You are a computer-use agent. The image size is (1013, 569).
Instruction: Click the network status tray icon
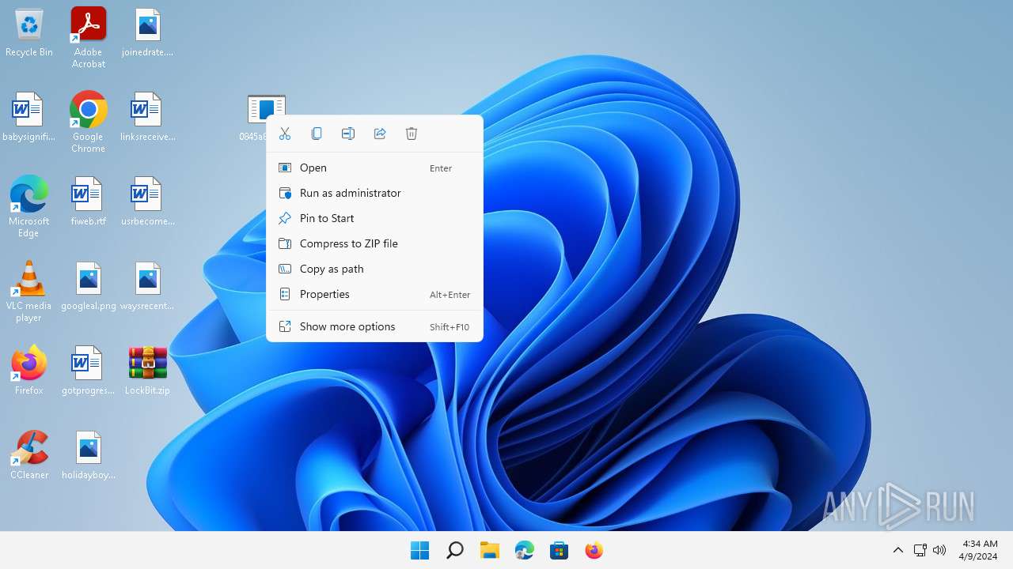[920, 550]
